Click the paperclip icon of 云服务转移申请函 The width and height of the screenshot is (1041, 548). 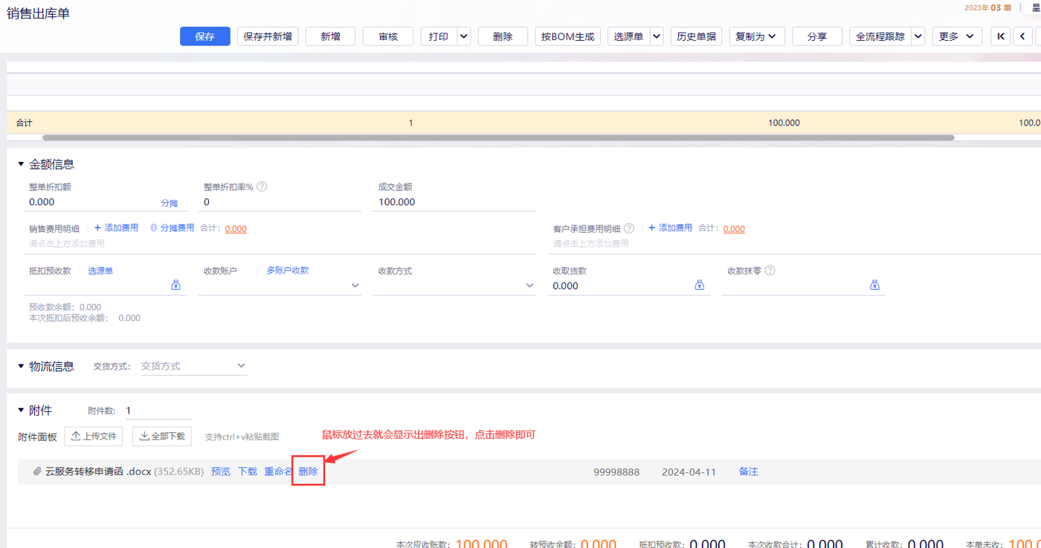[38, 471]
